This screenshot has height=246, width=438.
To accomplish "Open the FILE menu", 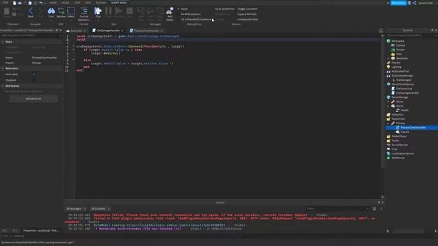I will click(x=5, y=3).
